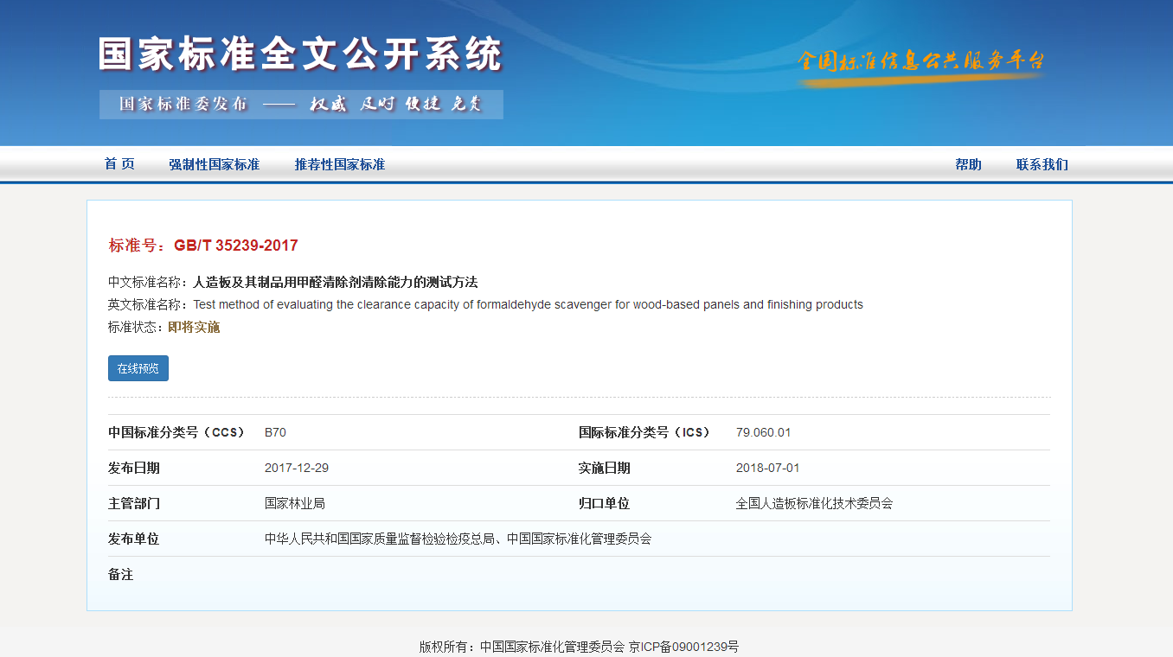Click the 国家林业局 department value
Screen dimensions: 1173x657
[x=294, y=503]
